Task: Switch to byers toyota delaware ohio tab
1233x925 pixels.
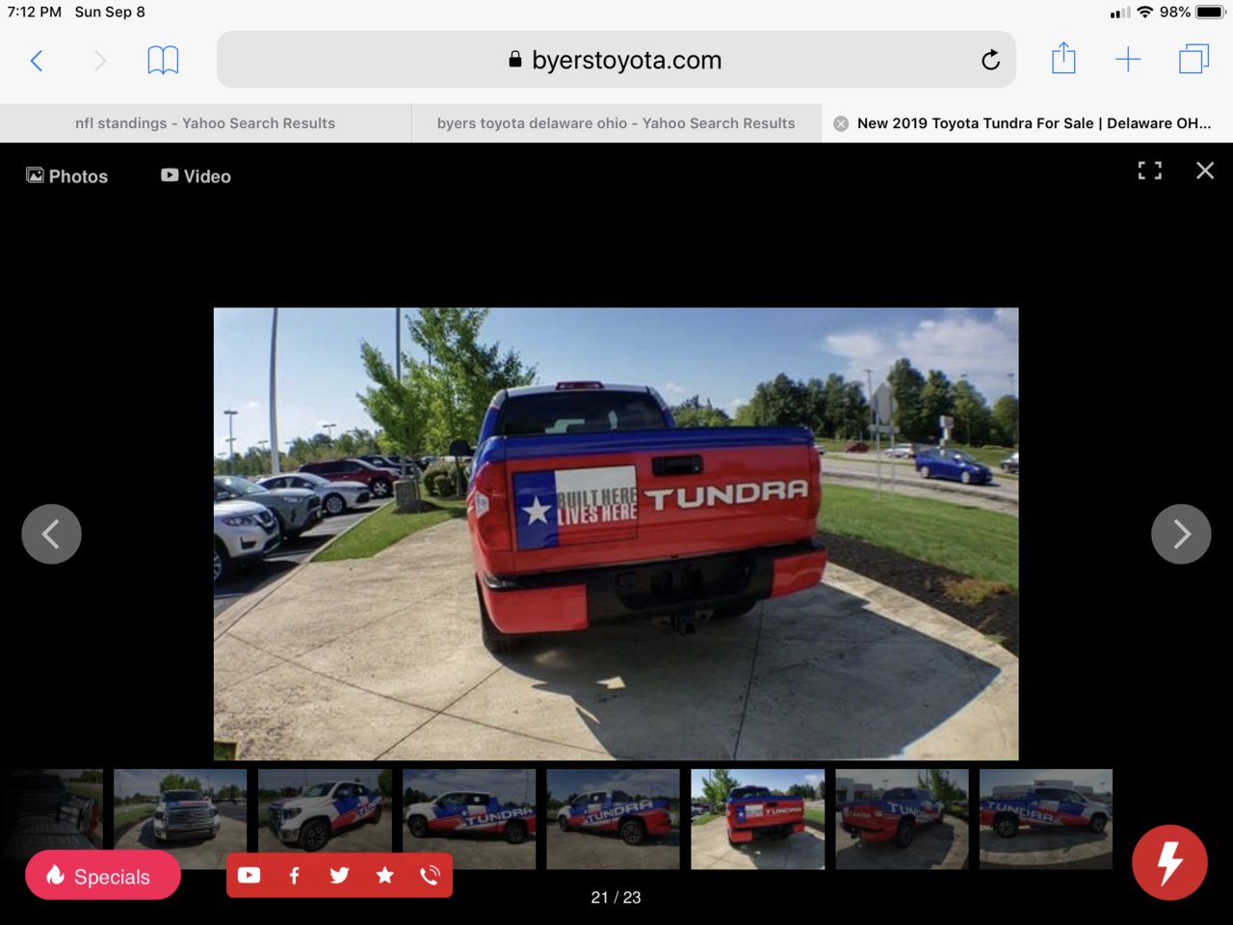Action: click(616, 123)
